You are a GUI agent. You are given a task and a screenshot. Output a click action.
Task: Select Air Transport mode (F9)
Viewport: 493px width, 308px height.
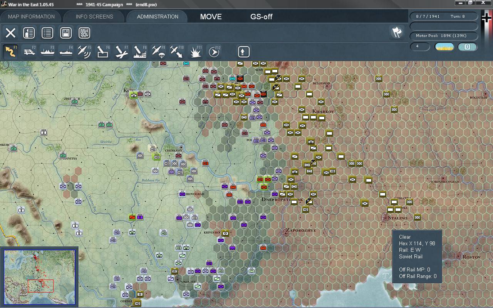[x=158, y=52]
